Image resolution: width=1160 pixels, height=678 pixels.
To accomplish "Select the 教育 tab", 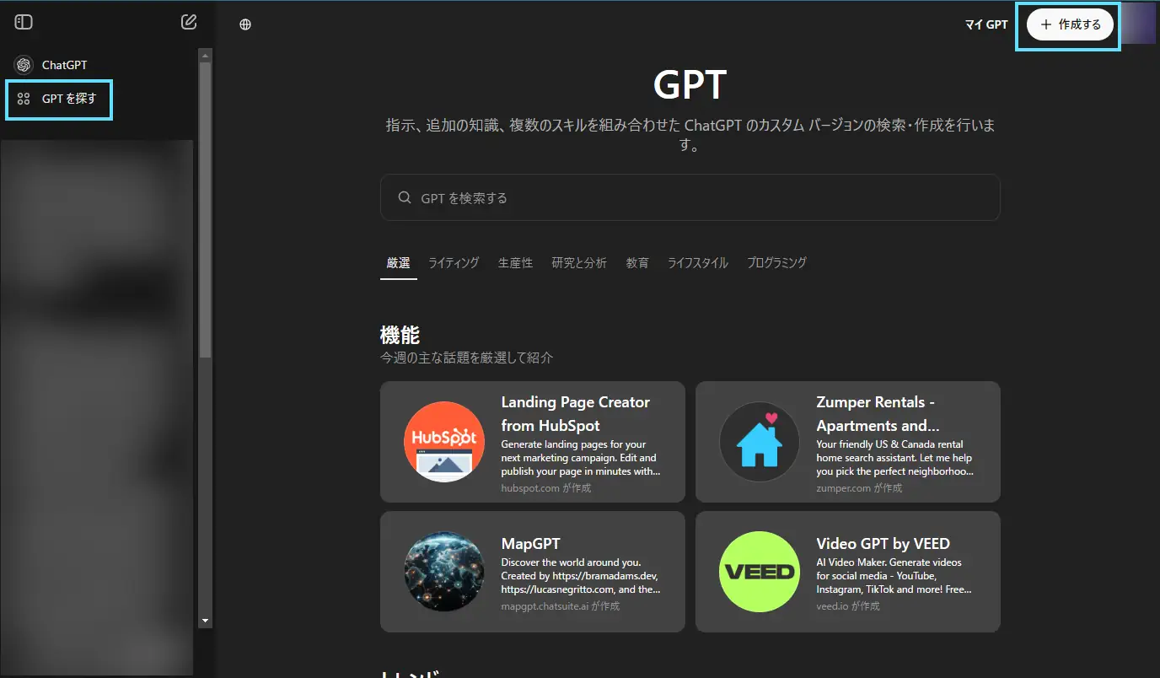I will 637,263.
